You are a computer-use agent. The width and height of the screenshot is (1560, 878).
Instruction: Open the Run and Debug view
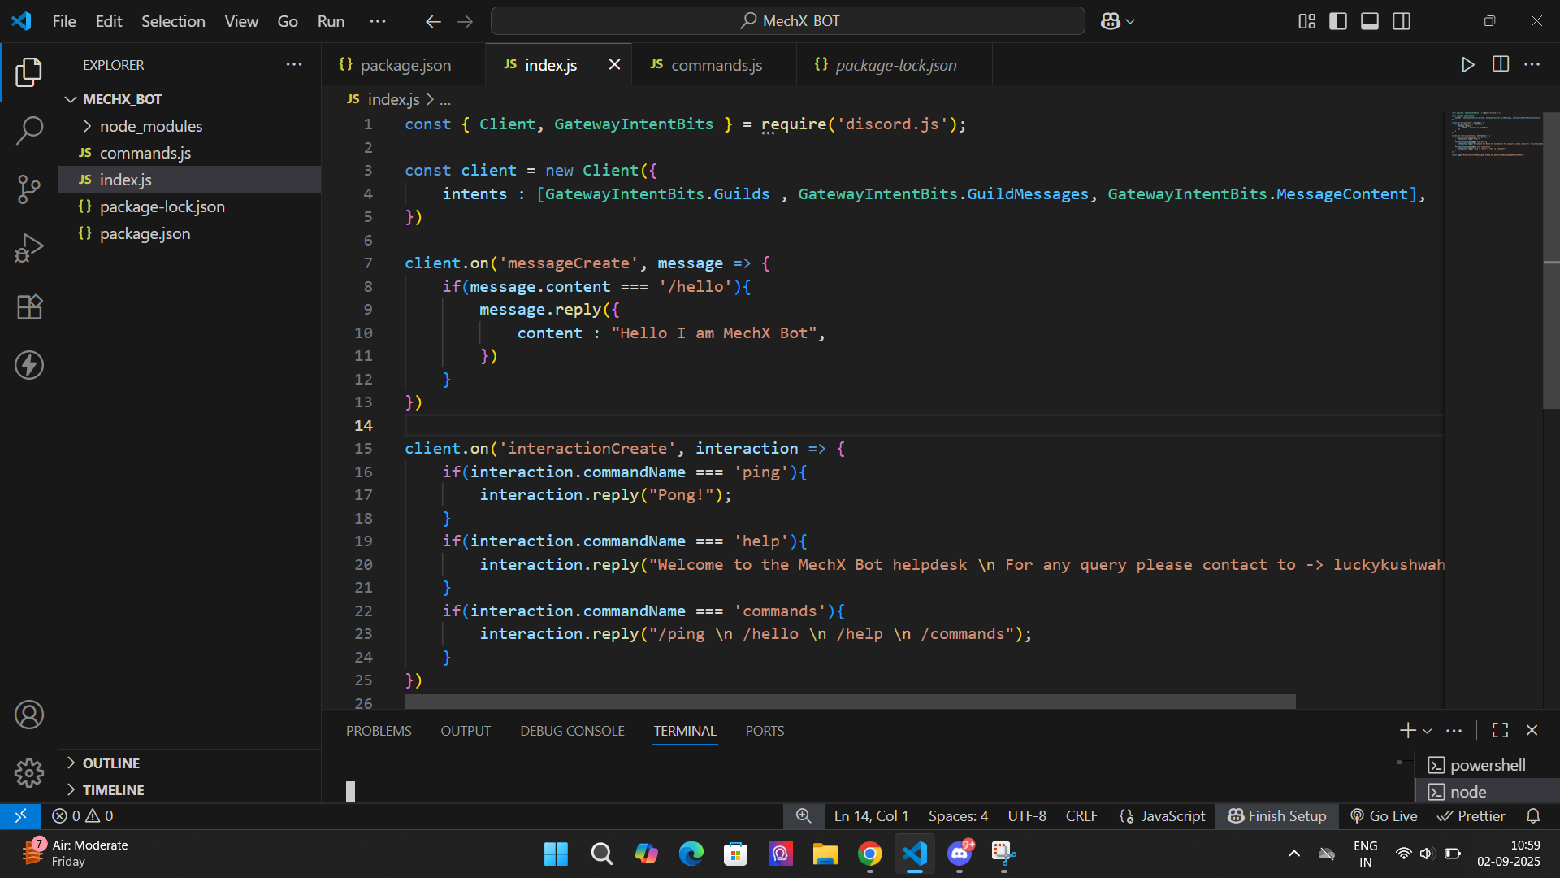pos(29,248)
